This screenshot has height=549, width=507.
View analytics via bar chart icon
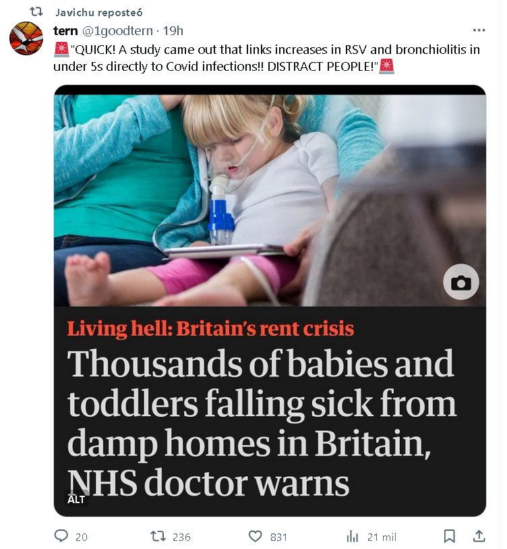[x=353, y=536]
